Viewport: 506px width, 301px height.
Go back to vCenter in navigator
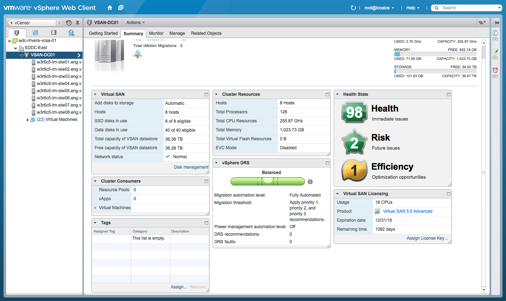(32, 23)
